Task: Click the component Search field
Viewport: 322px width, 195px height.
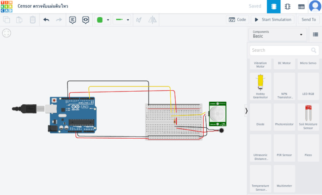Action: tap(284, 50)
